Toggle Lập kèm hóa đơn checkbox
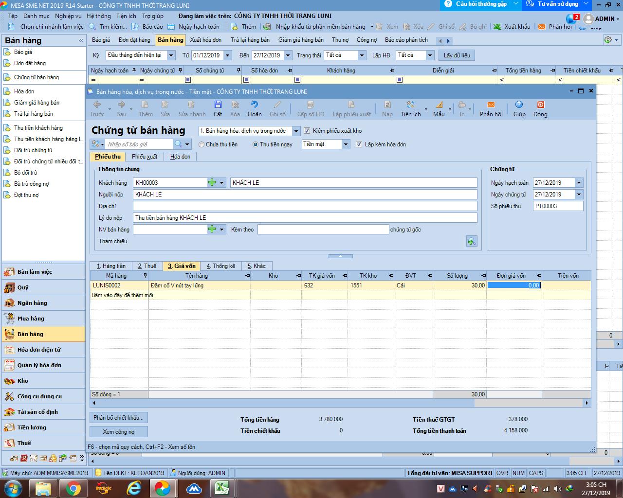This screenshot has height=498, width=623. coord(359,144)
